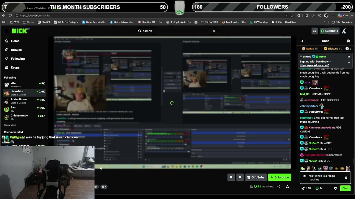
Task: Click the address bar with kick.com/nickwhite
Action: (x=150, y=15)
